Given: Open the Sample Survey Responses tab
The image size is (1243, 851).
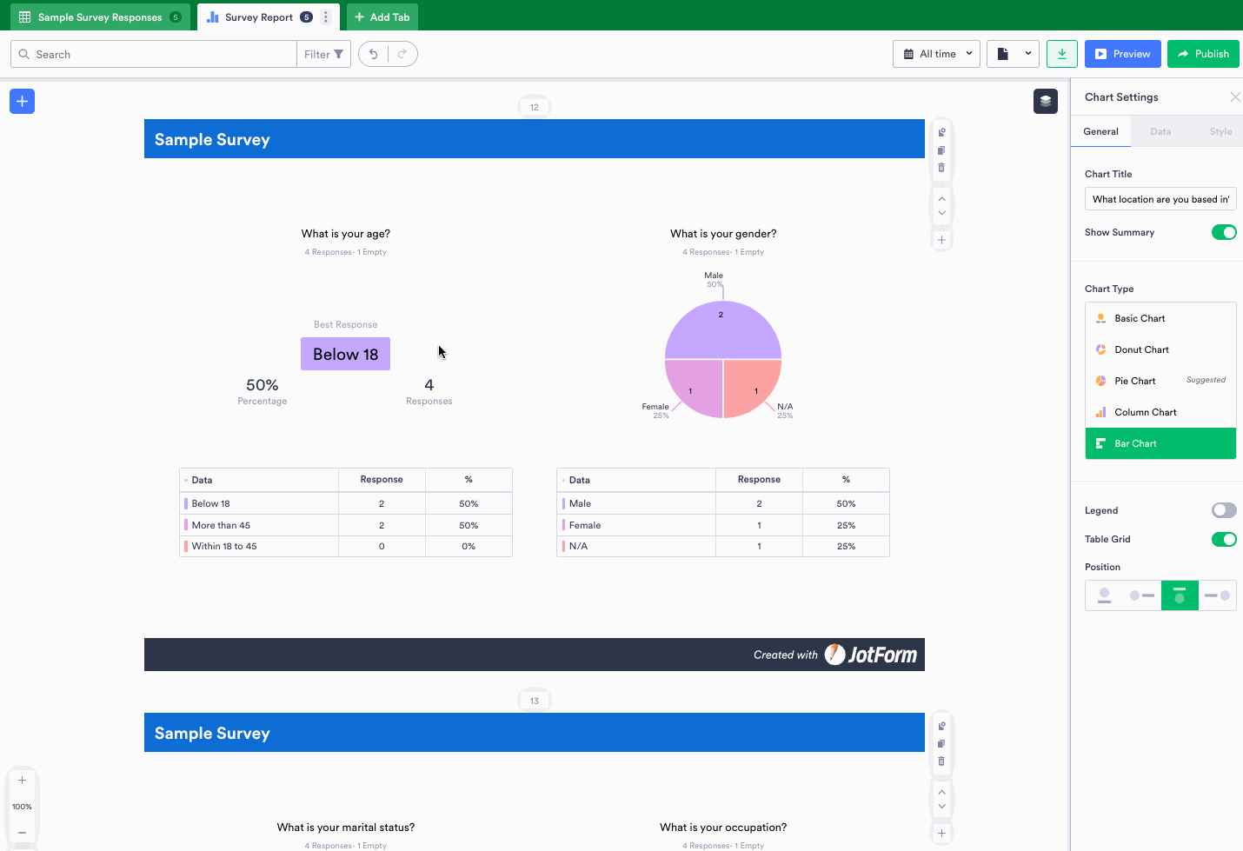Looking at the screenshot, I should coord(99,17).
